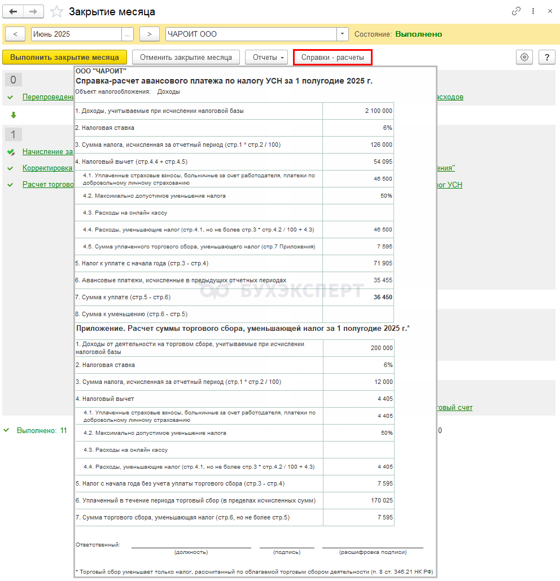The image size is (560, 581).
Task: Click the green checkmark beside Выполнено: 11
Action: coord(6,430)
